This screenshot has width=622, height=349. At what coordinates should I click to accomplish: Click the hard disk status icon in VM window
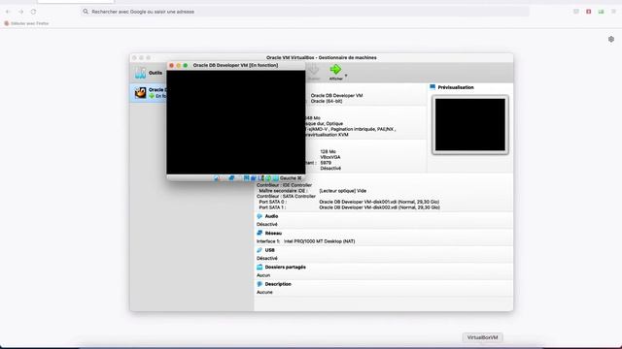(217, 178)
